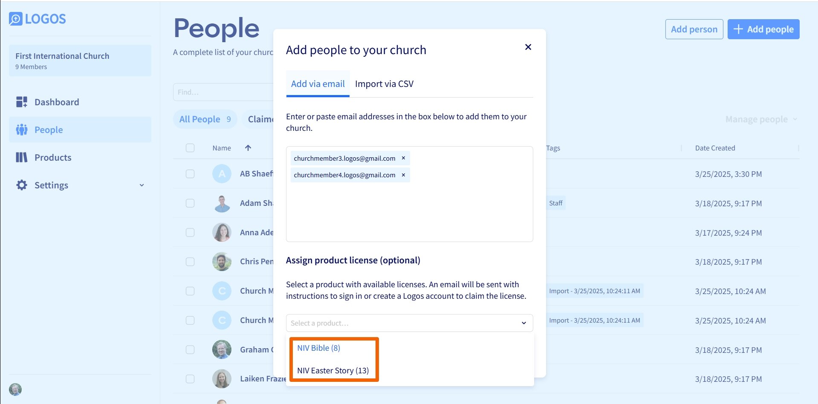818x404 pixels.
Task: Click the Logos logo icon
Action: 16,19
